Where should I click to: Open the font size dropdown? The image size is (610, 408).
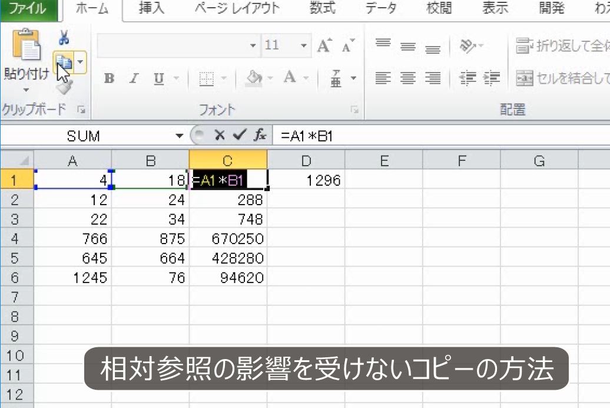[303, 45]
